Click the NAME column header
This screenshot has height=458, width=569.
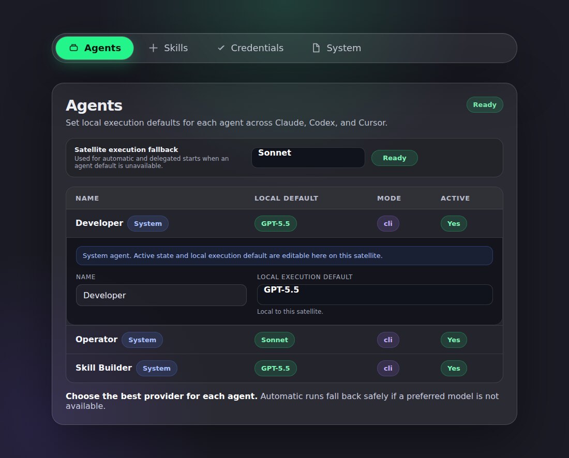click(x=87, y=199)
